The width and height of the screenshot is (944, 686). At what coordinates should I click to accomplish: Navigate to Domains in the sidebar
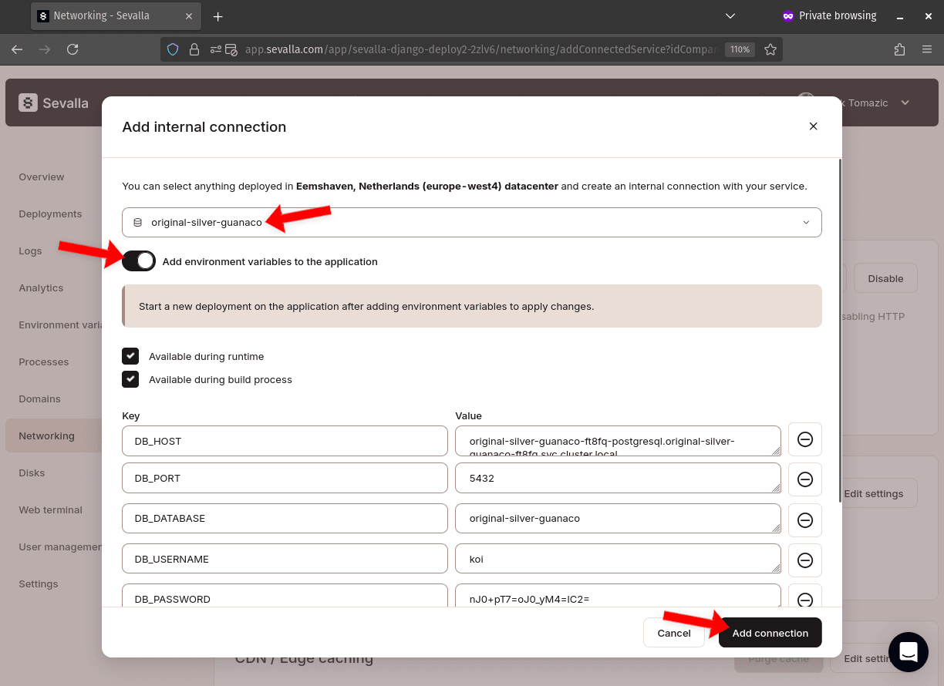click(x=39, y=398)
